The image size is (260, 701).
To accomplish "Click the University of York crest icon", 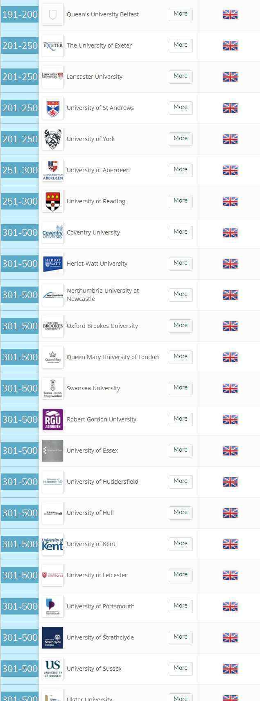I will pos(53,139).
